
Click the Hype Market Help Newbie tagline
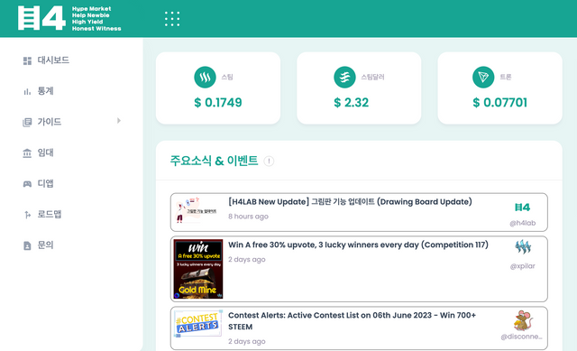pyautogui.click(x=96, y=18)
